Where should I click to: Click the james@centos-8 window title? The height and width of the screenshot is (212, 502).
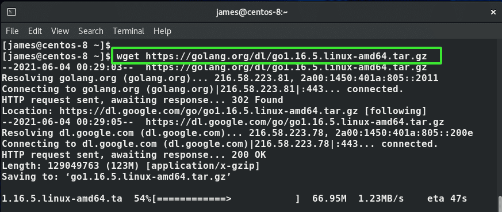[x=251, y=13]
